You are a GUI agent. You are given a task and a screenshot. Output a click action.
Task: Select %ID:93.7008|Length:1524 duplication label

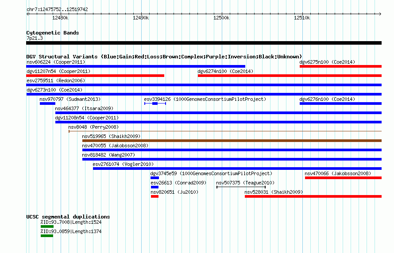coord(71,222)
